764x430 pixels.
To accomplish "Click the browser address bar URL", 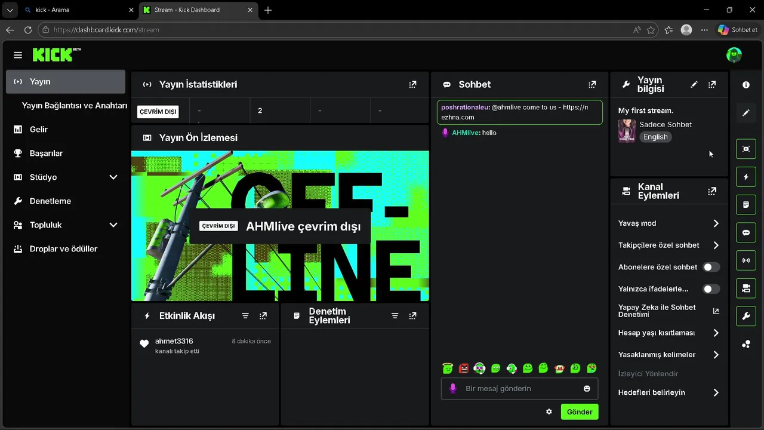I will (x=106, y=30).
